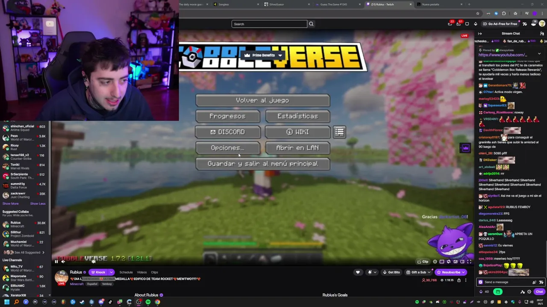Click Show Less in followed channels

coord(38,203)
